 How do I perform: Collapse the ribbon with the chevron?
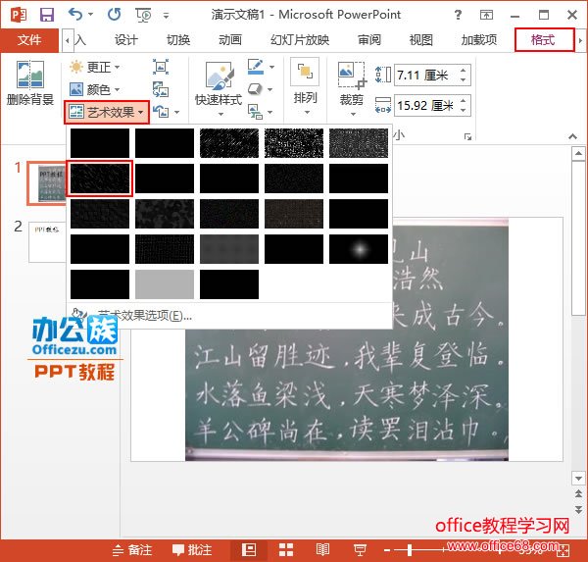(572, 136)
